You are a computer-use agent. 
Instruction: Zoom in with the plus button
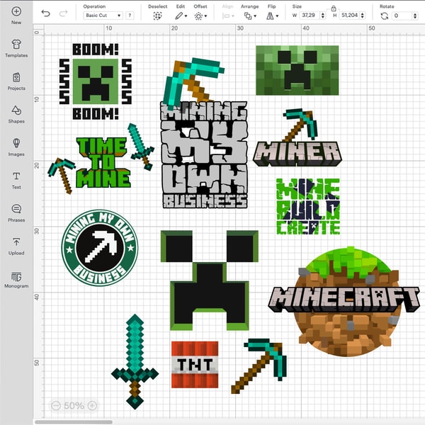point(92,405)
